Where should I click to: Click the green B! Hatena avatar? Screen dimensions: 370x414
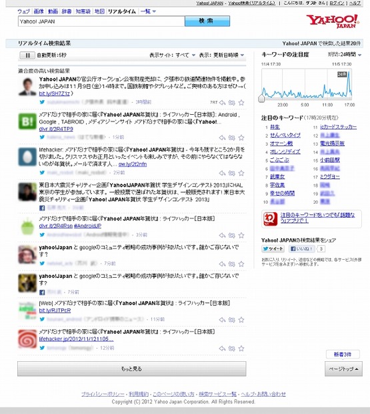point(27,122)
